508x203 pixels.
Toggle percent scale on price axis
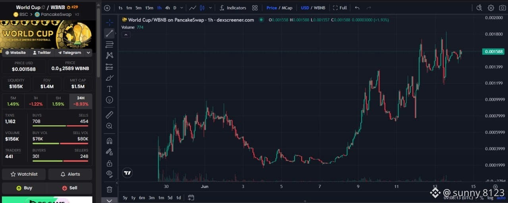tap(482, 197)
